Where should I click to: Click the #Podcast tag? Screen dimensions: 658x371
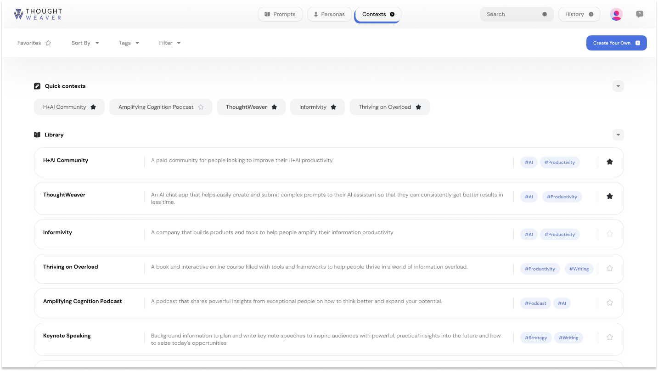click(535, 304)
